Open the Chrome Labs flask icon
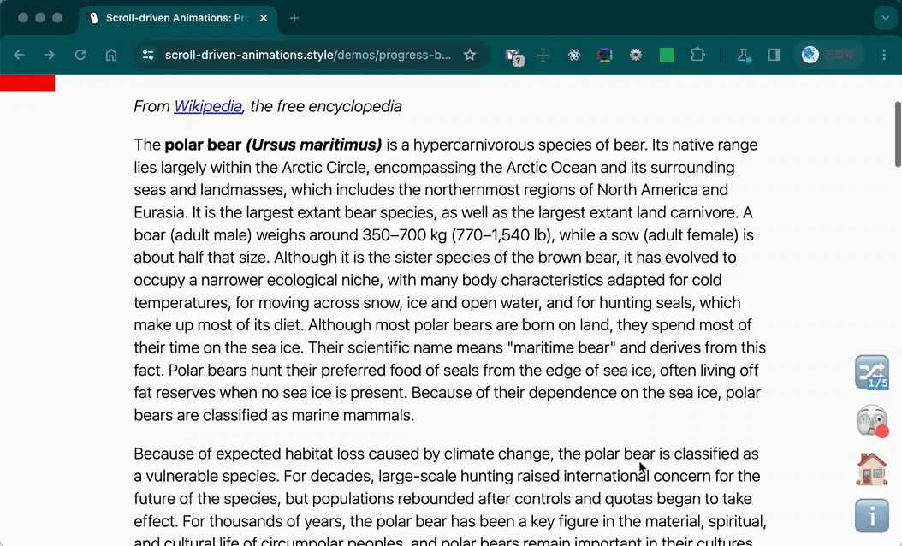The height and width of the screenshot is (546, 902). (x=743, y=55)
